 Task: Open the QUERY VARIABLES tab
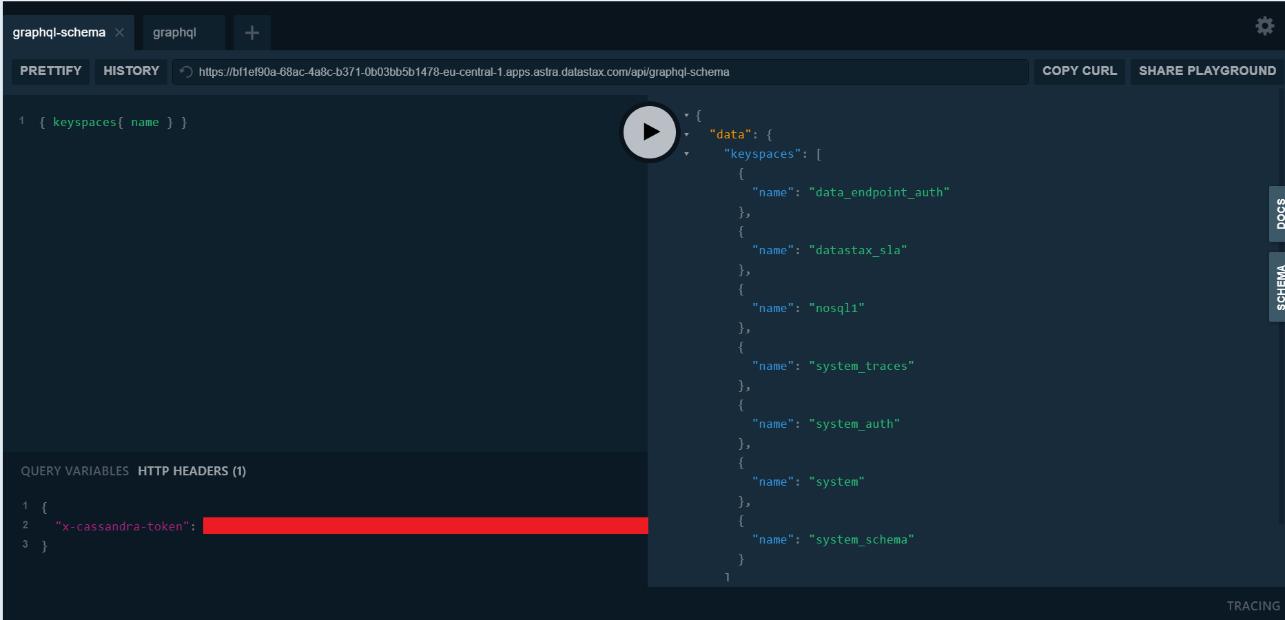(74, 471)
